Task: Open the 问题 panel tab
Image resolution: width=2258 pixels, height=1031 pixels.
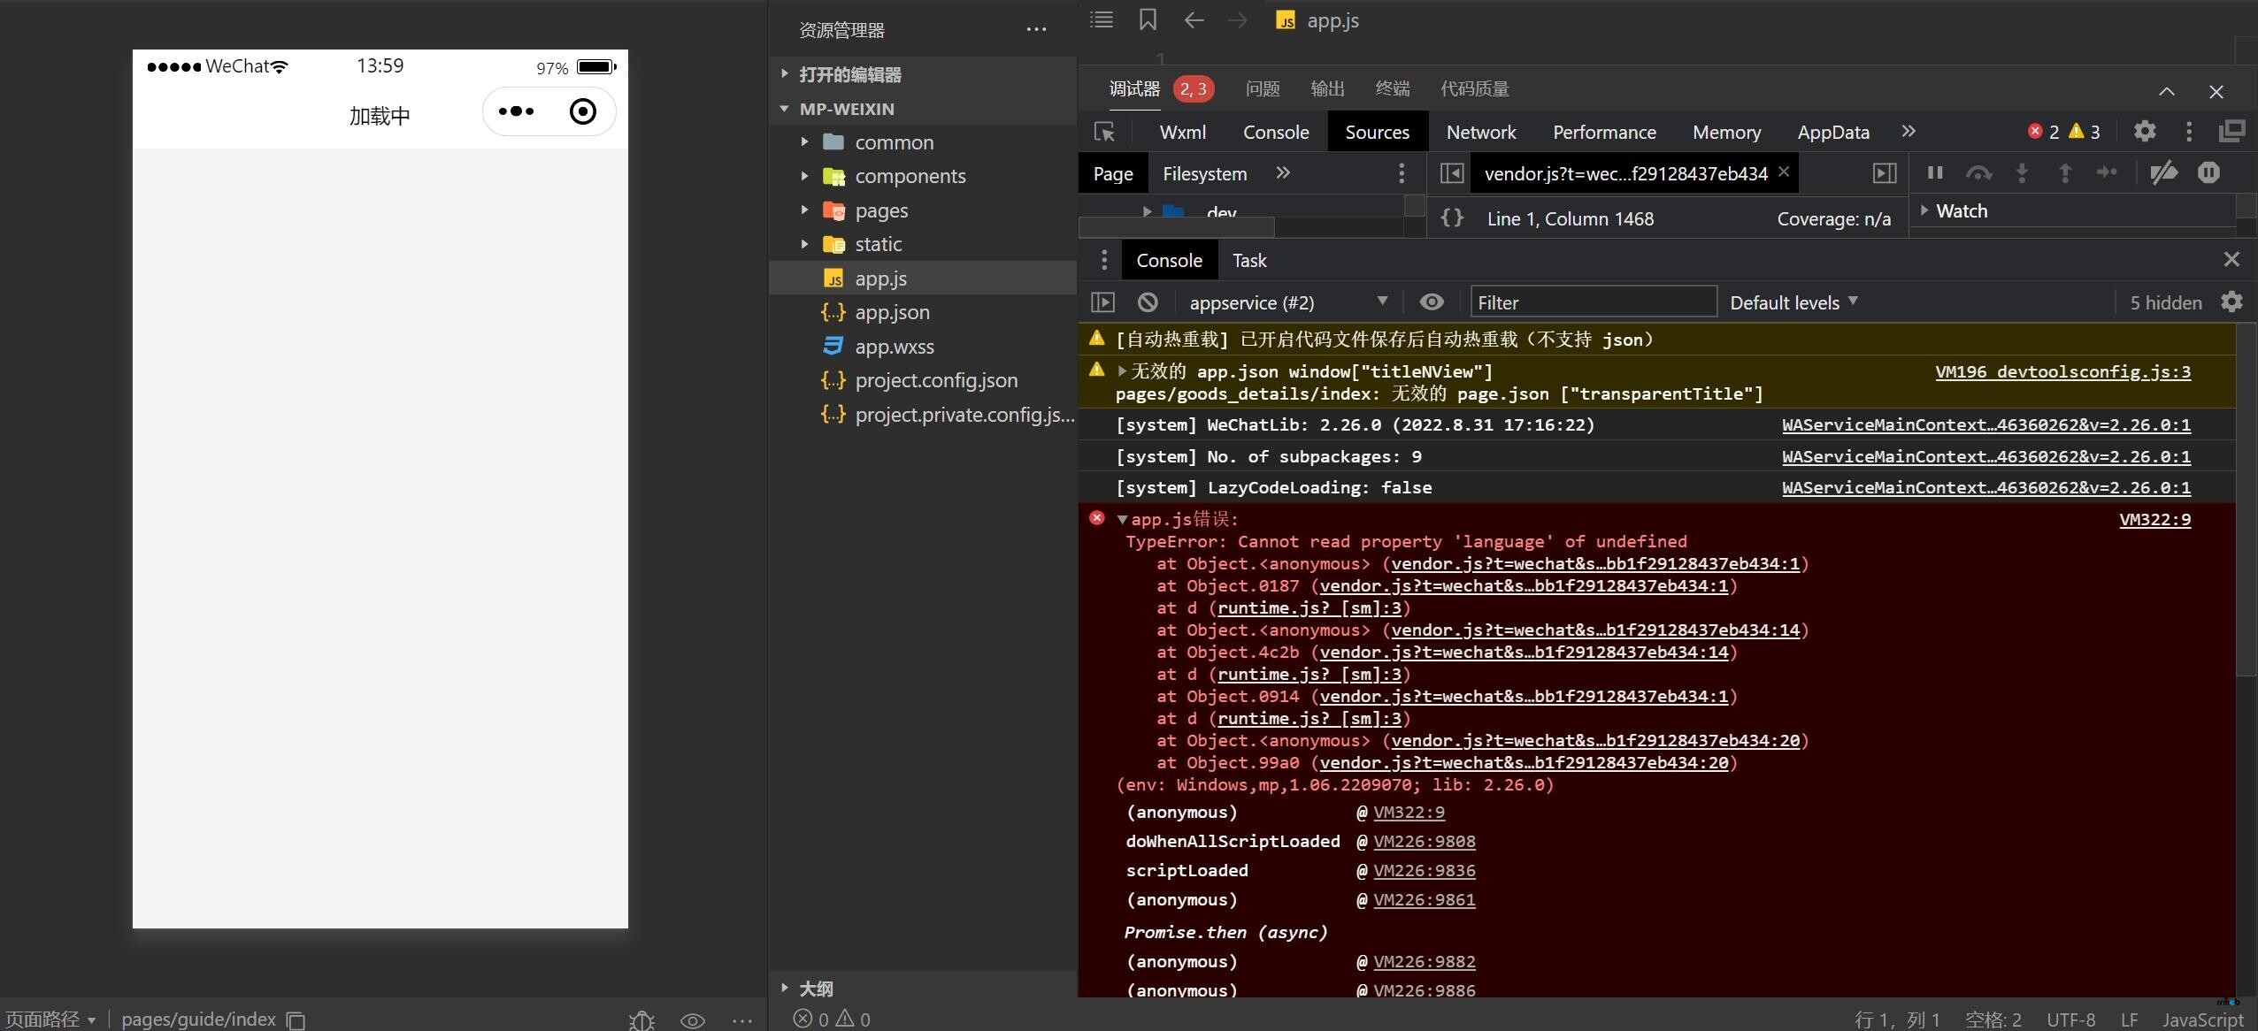Action: (x=1263, y=88)
